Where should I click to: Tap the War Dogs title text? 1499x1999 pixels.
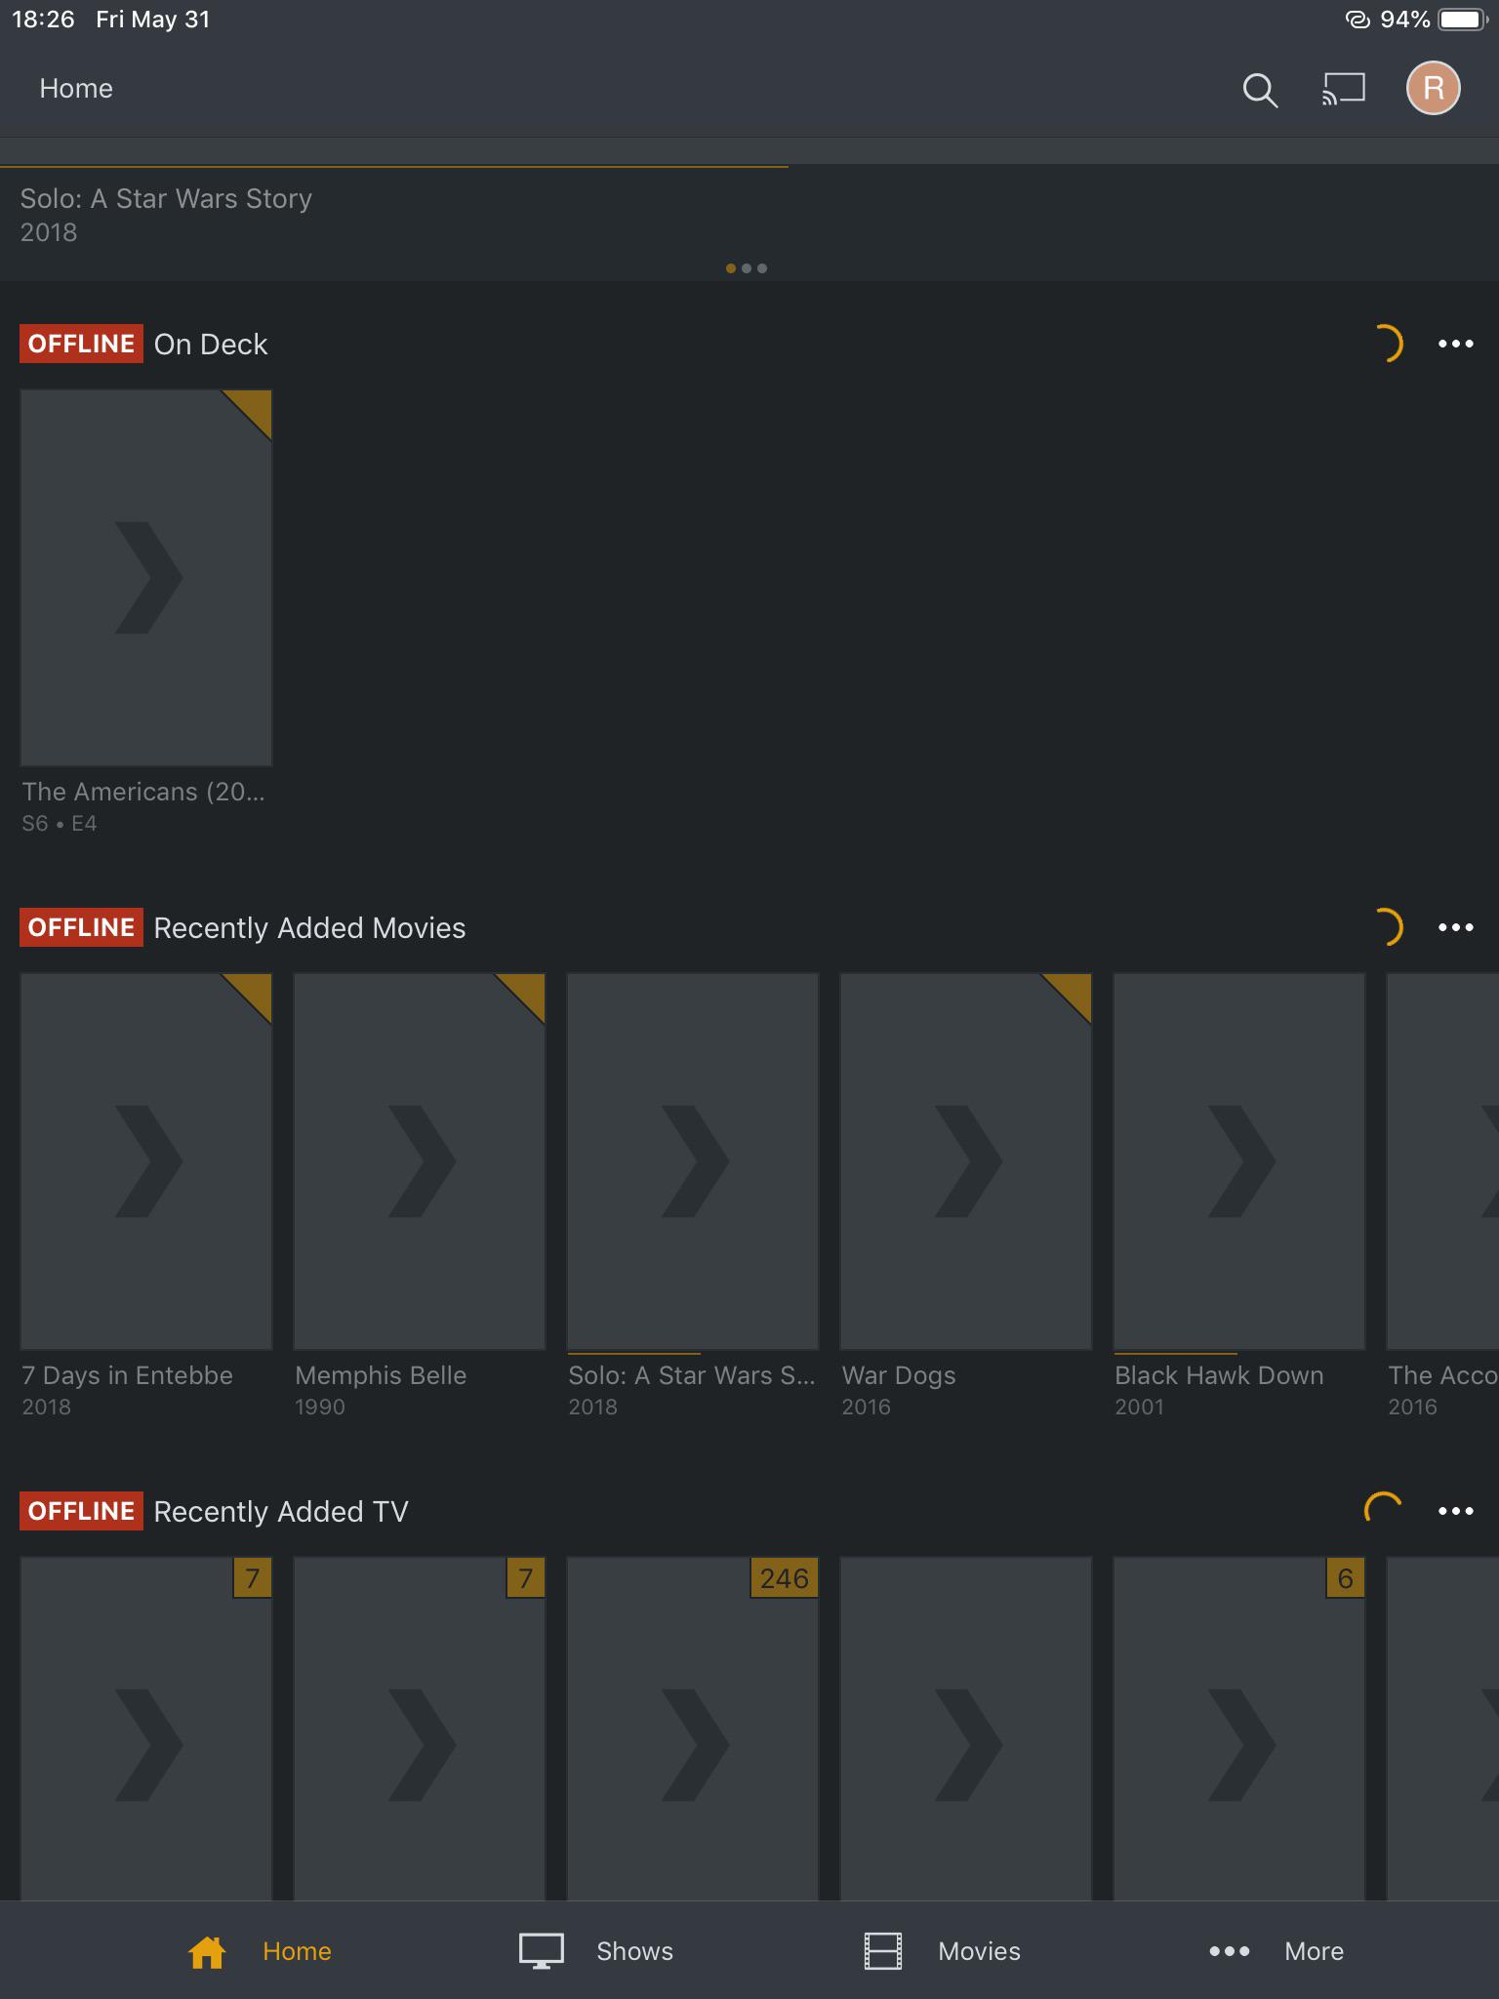[899, 1375]
